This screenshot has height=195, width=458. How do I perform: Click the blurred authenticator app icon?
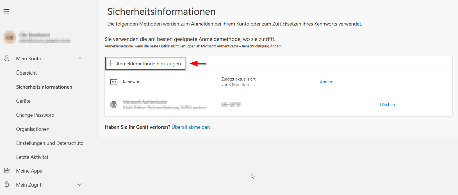pos(114,104)
